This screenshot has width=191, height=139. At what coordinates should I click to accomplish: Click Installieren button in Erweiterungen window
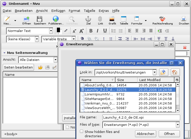pos(69,118)
